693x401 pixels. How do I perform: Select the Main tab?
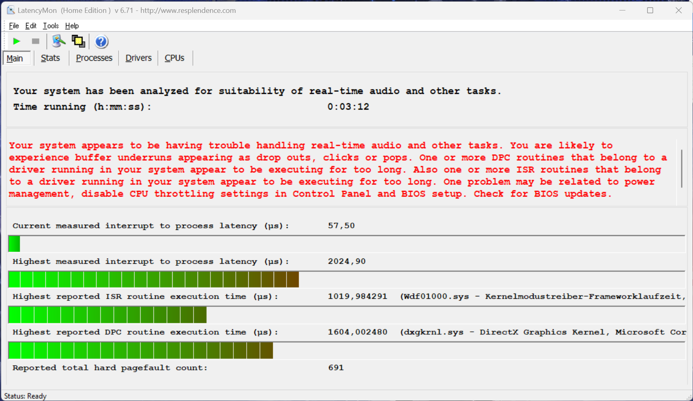pyautogui.click(x=16, y=58)
